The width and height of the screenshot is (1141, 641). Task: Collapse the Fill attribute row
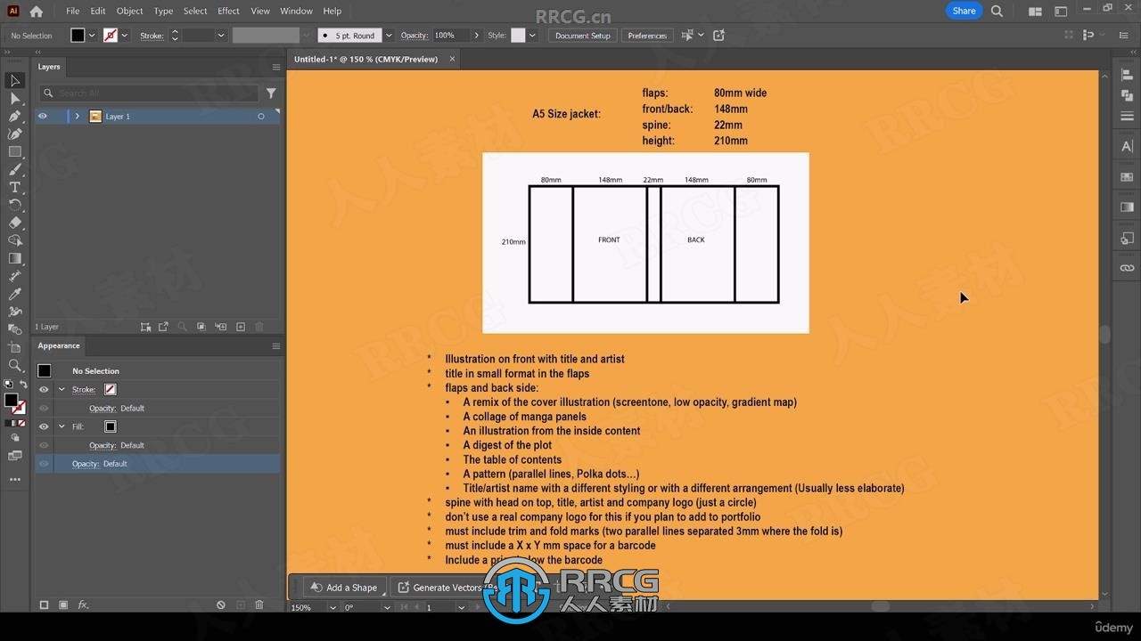point(62,426)
